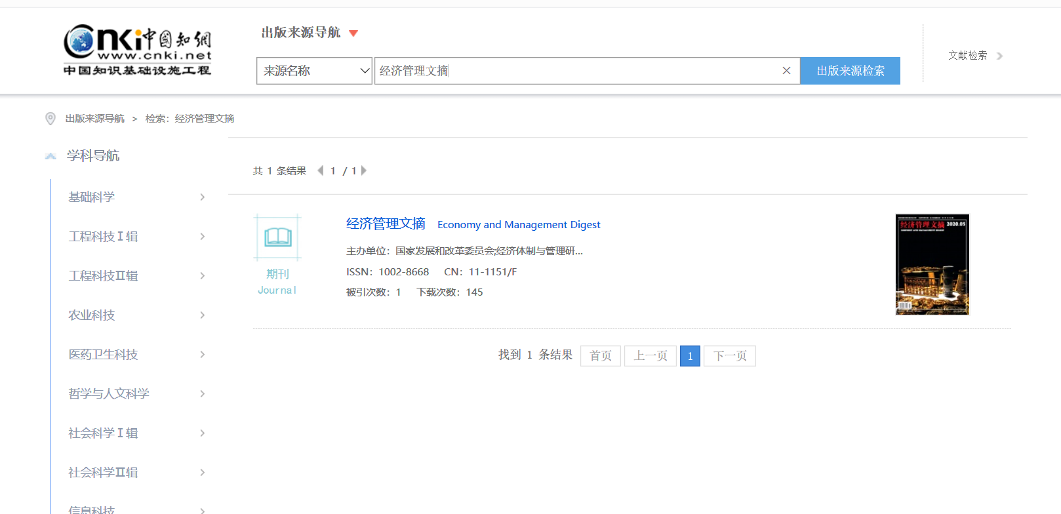
Task: Expand the 工程科技Ⅱ辑 category chevron
Action: (x=203, y=276)
